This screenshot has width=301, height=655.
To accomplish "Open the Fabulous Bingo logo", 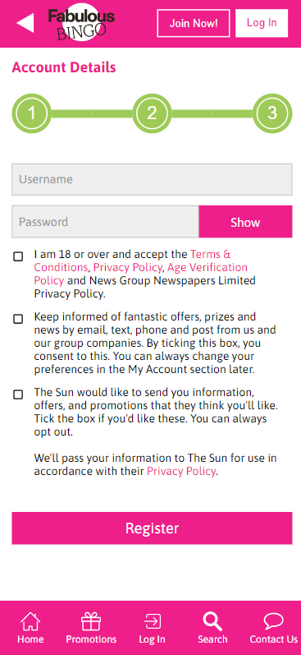I will [x=81, y=22].
